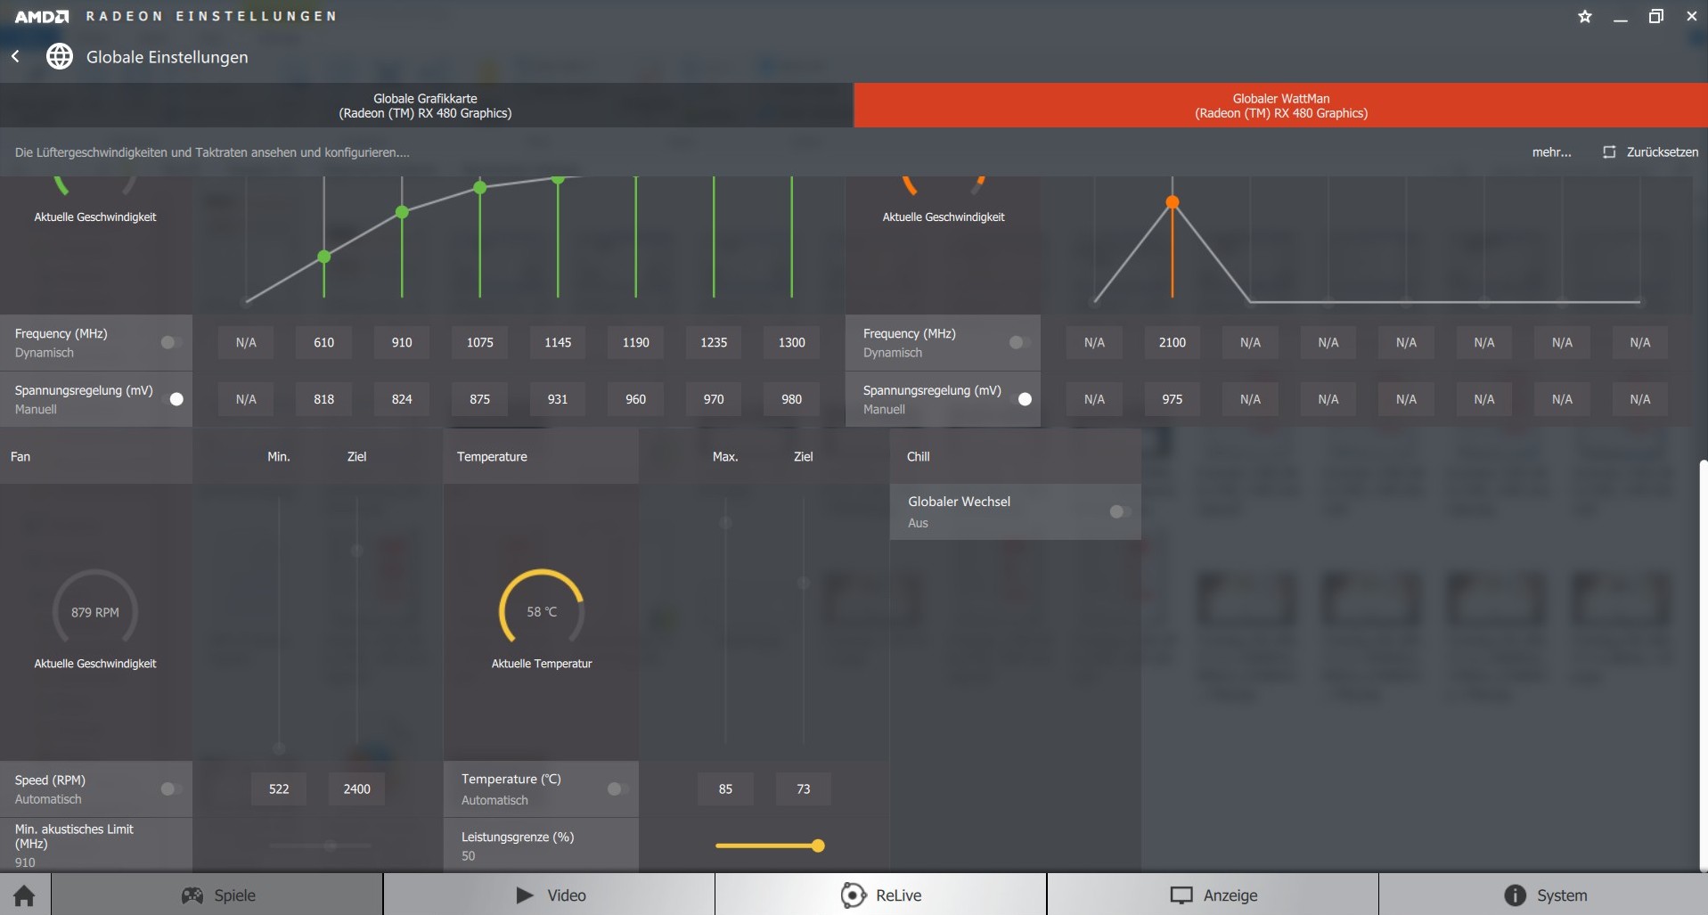Click the green graph point above 910
Viewport: 1708px width, 915px height.
point(402,212)
